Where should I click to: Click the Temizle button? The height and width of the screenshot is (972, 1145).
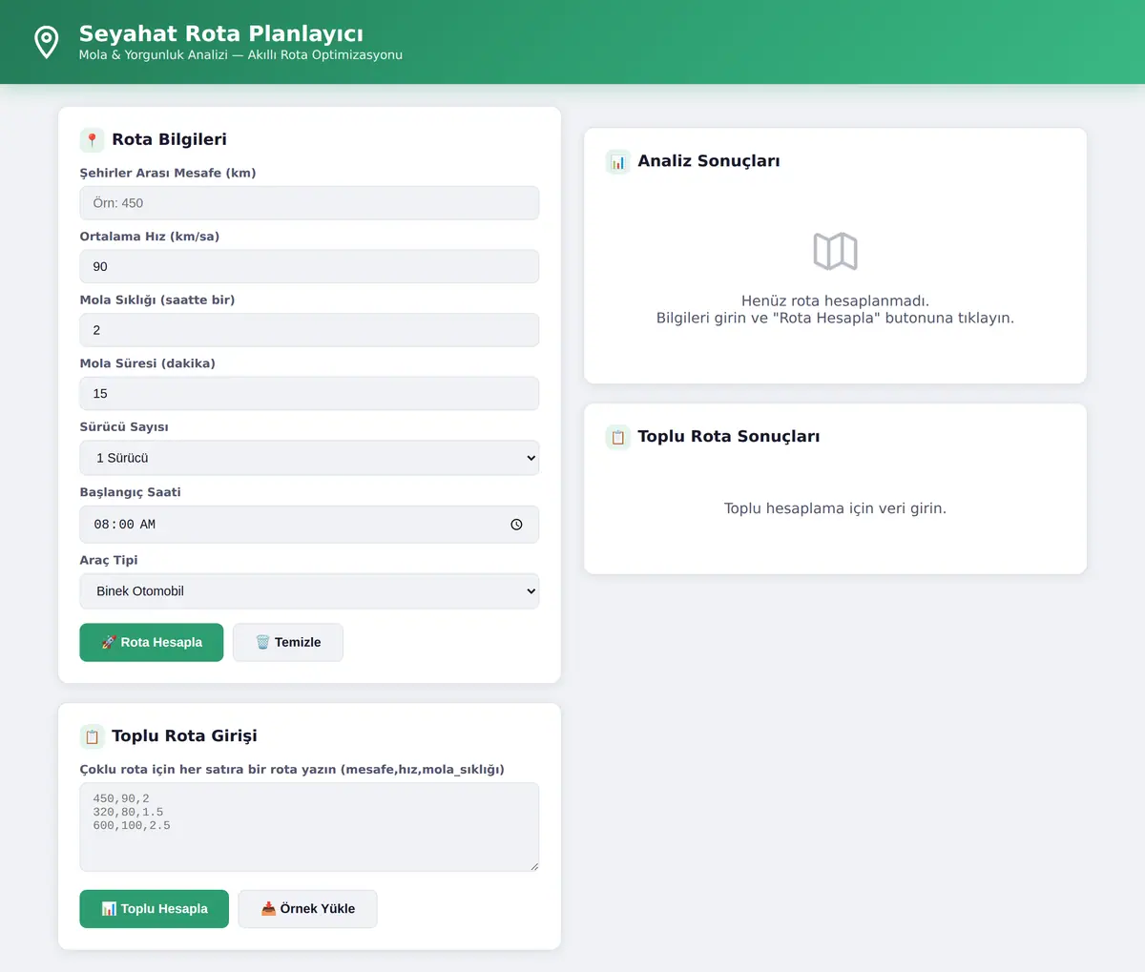(287, 642)
